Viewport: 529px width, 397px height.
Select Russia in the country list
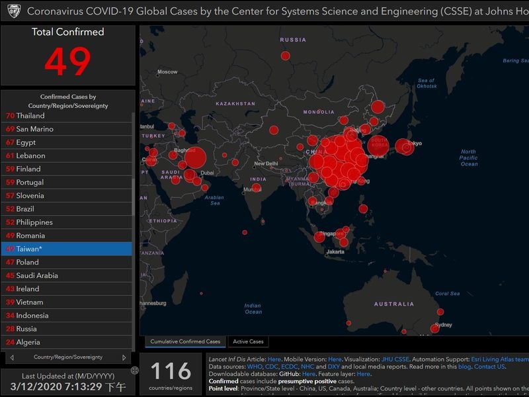point(67,329)
